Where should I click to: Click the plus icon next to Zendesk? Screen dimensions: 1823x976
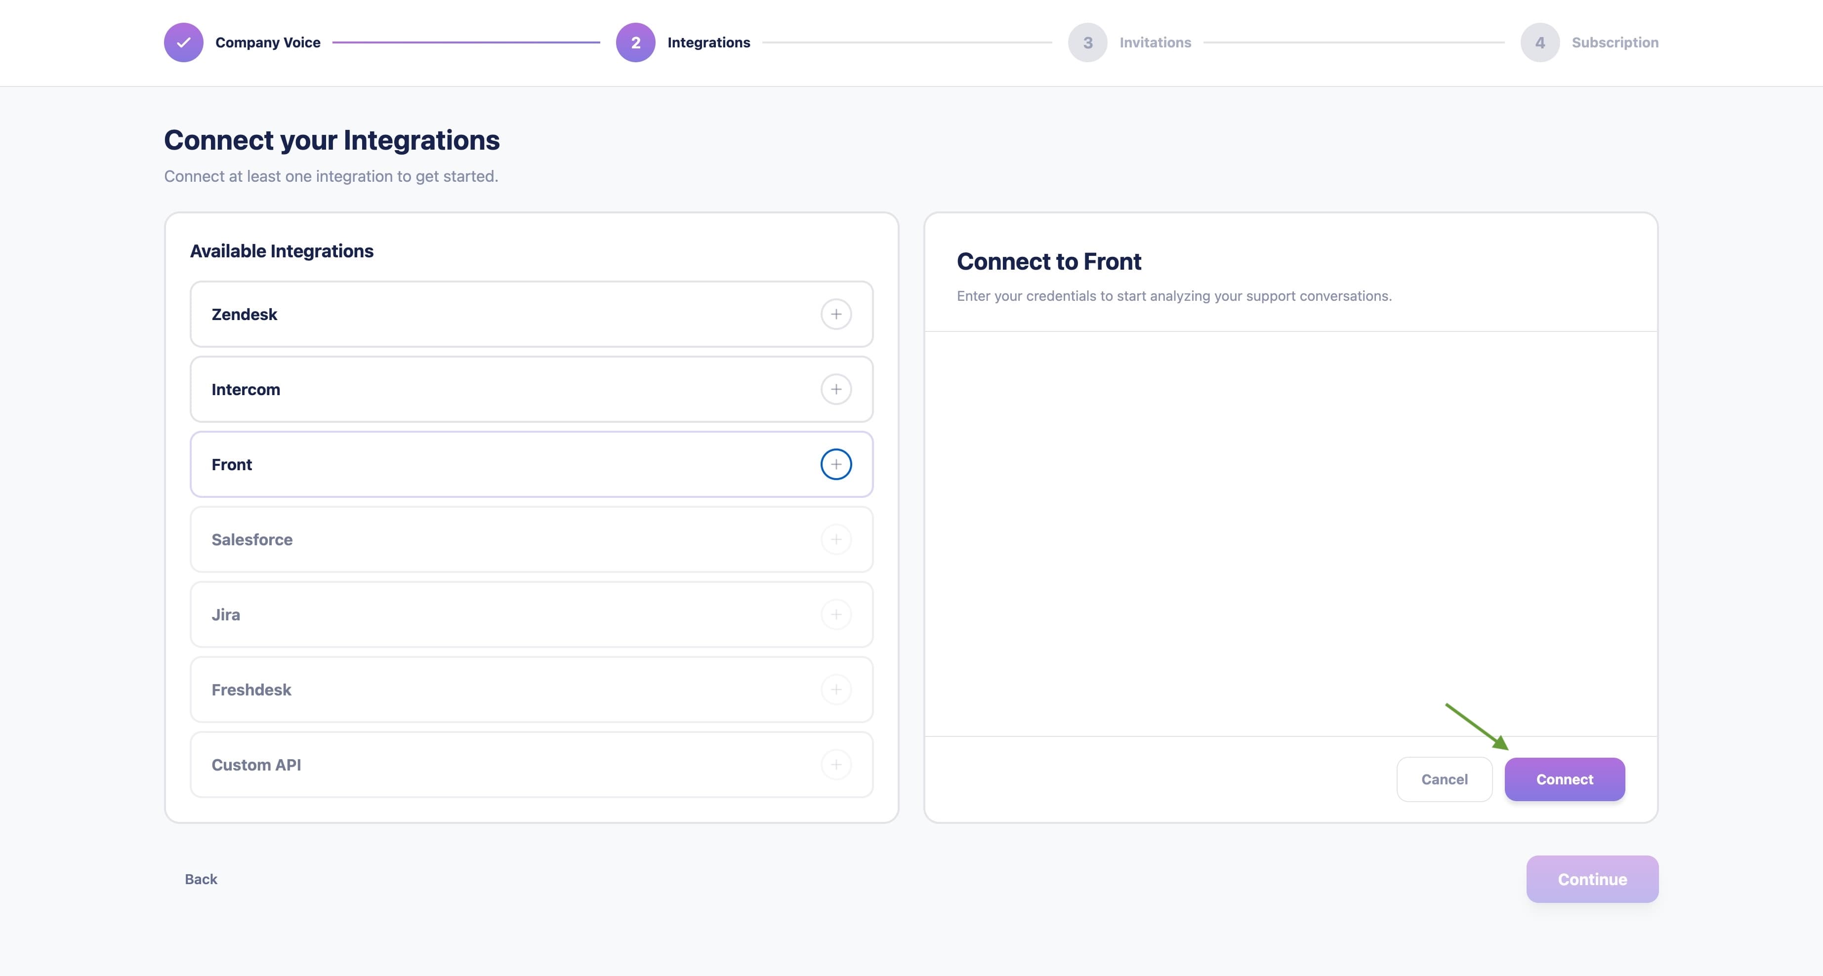click(x=837, y=314)
